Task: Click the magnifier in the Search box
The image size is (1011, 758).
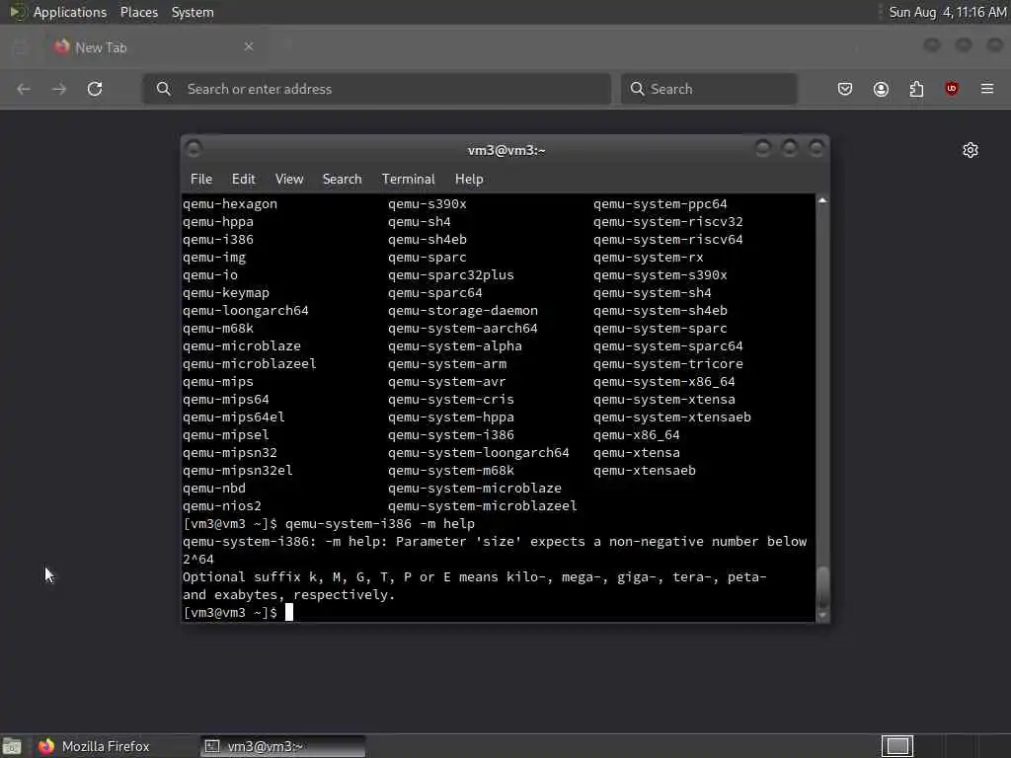Action: pos(637,89)
